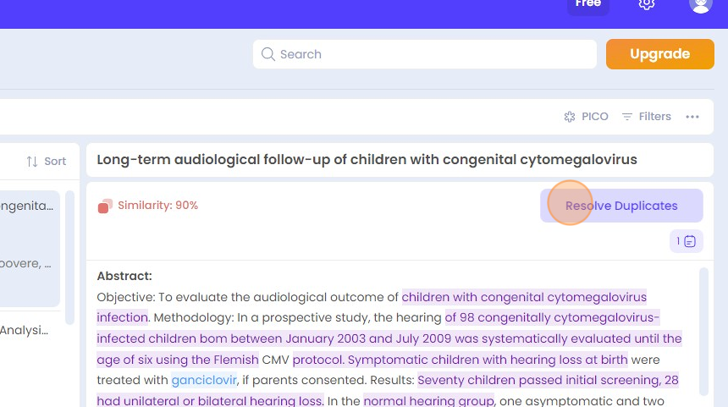Select the PICO option
This screenshot has height=407, width=728.
(x=586, y=117)
